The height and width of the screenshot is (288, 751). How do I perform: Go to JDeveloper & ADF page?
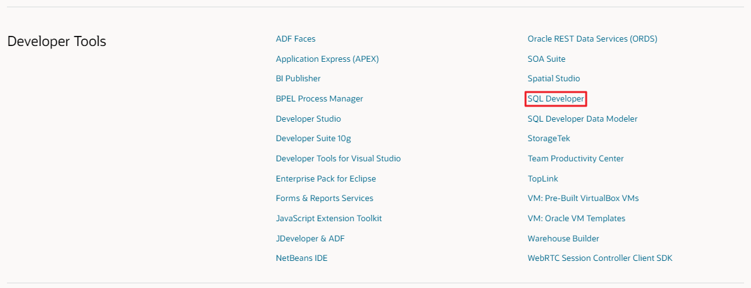310,238
